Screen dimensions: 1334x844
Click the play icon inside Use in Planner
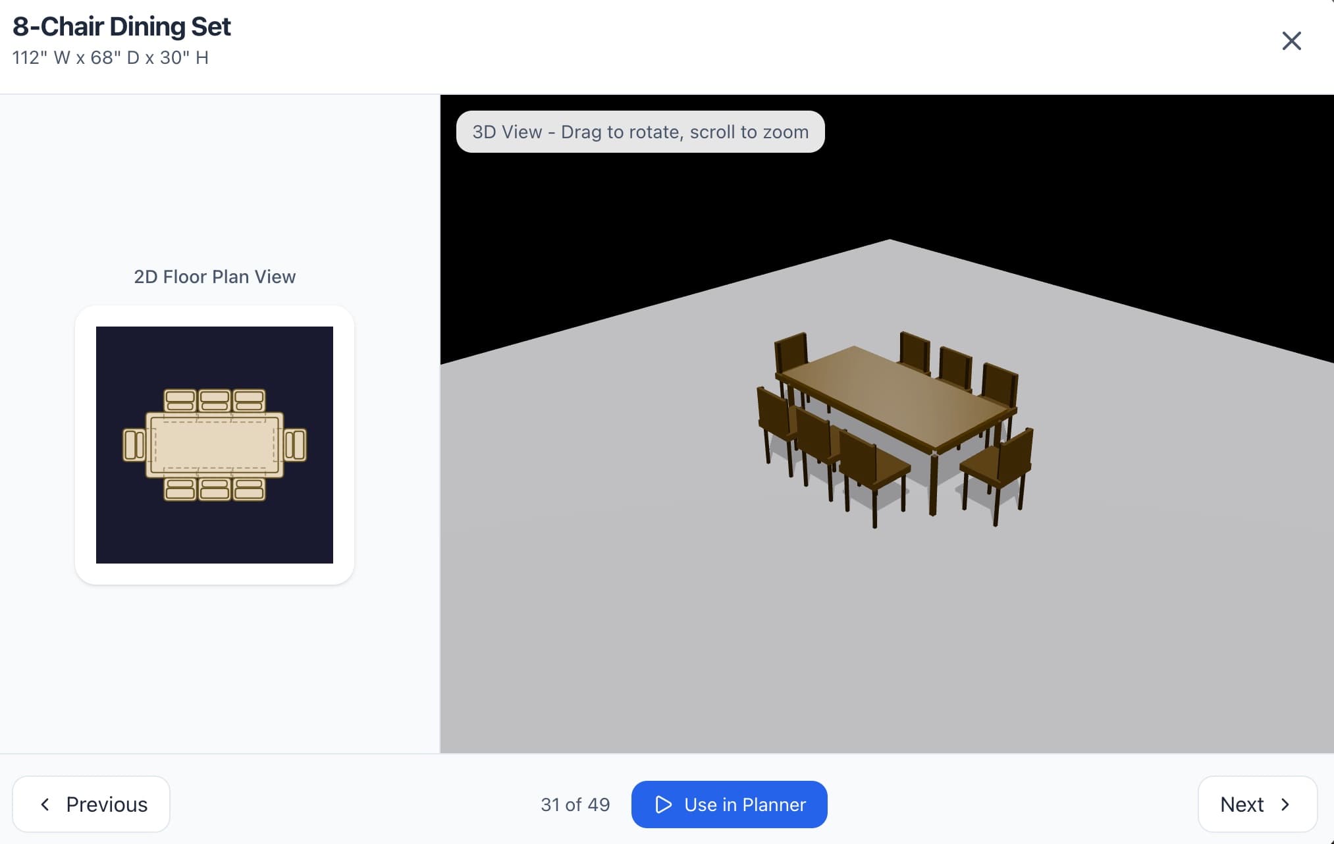pyautogui.click(x=664, y=804)
